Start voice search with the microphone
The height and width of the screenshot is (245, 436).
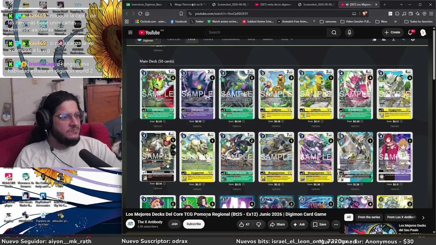[349, 32]
